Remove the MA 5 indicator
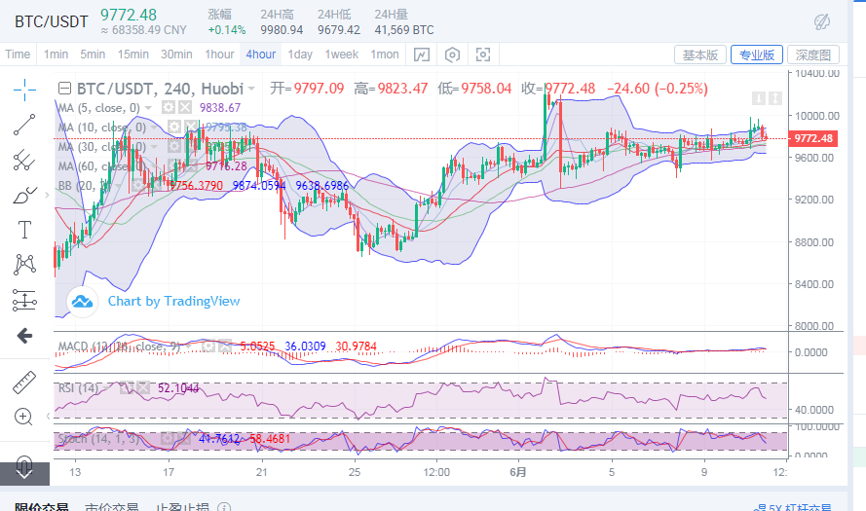The width and height of the screenshot is (866, 511). click(x=185, y=107)
